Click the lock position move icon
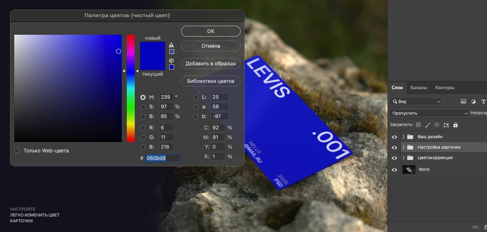487x232 pixels. pyautogui.click(x=437, y=125)
